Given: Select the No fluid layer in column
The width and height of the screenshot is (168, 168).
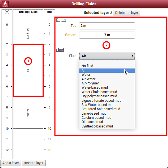Looking at the screenshot, I should point(28,34).
